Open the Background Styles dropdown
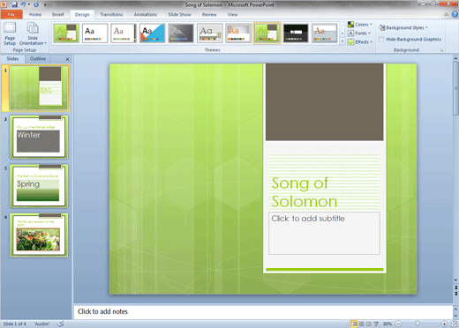Screen dimensions: 459x328 pos(403,27)
